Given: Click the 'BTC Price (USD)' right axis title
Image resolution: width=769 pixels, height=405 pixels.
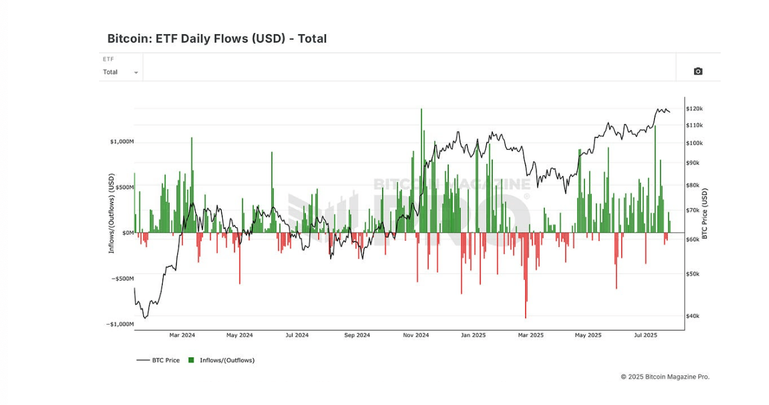Looking at the screenshot, I should [x=705, y=214].
